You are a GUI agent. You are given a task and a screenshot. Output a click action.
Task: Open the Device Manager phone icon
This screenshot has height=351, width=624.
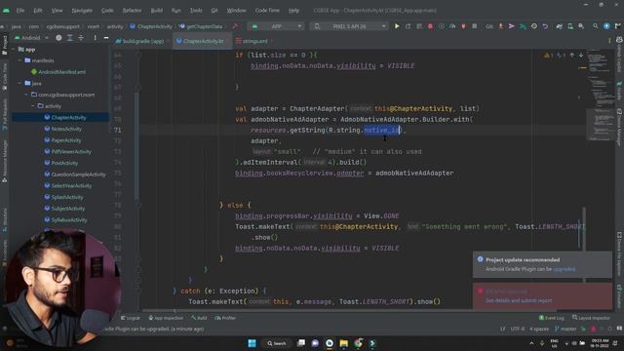pos(570,26)
